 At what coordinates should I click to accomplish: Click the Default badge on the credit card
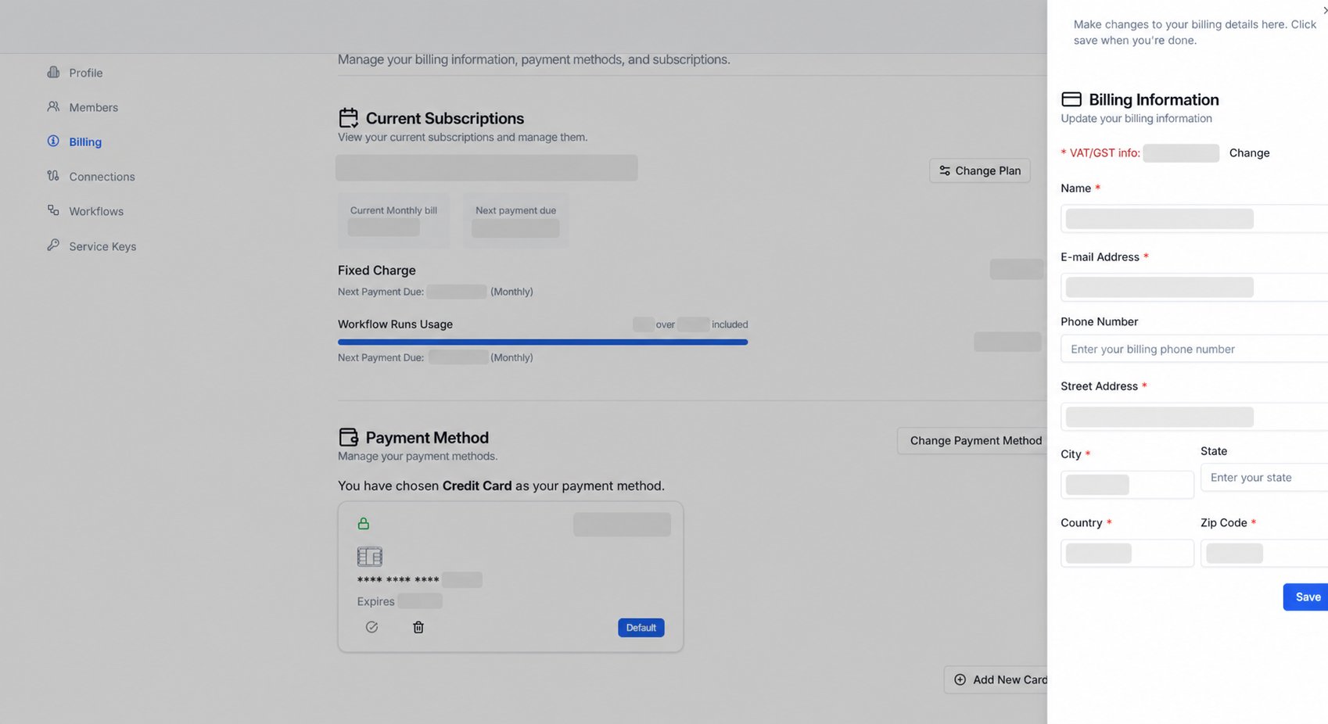coord(641,628)
